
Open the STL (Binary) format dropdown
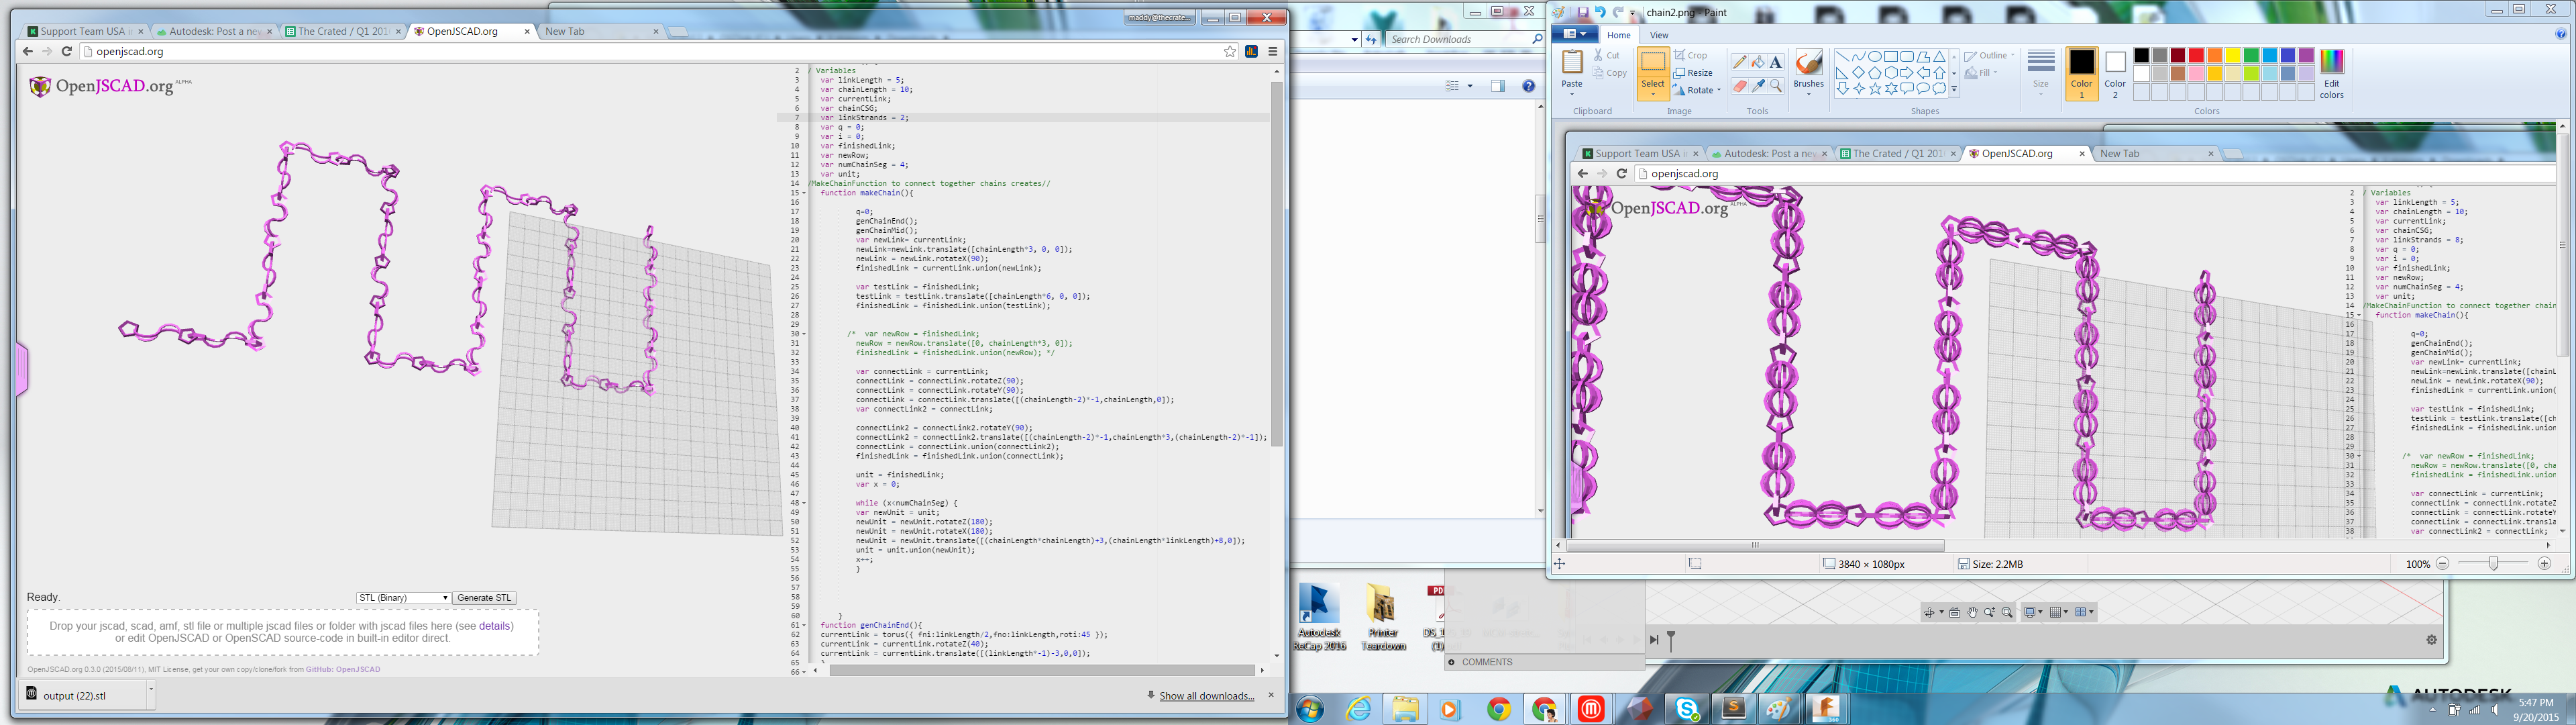[x=403, y=598]
